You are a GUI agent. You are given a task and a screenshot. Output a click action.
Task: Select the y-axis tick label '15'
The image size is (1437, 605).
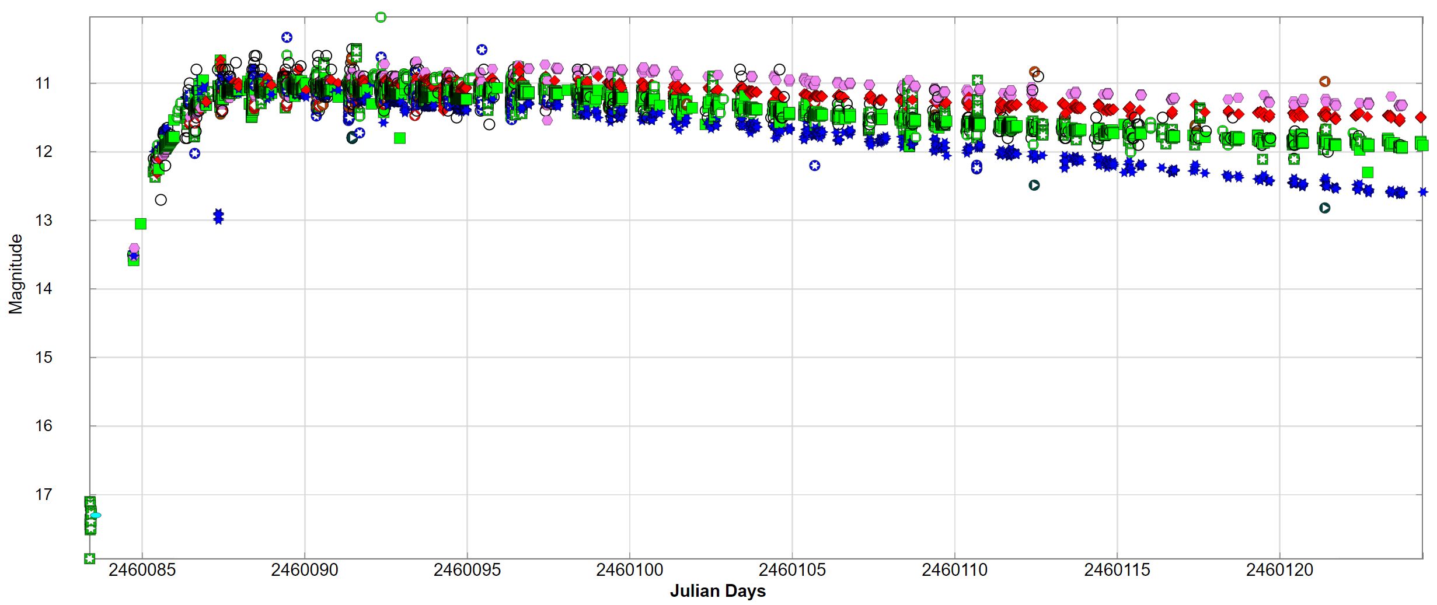point(43,358)
